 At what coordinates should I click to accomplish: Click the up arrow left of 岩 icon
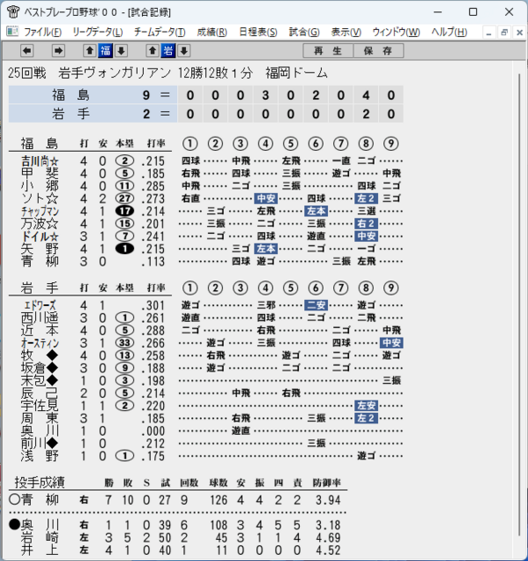pos(152,51)
